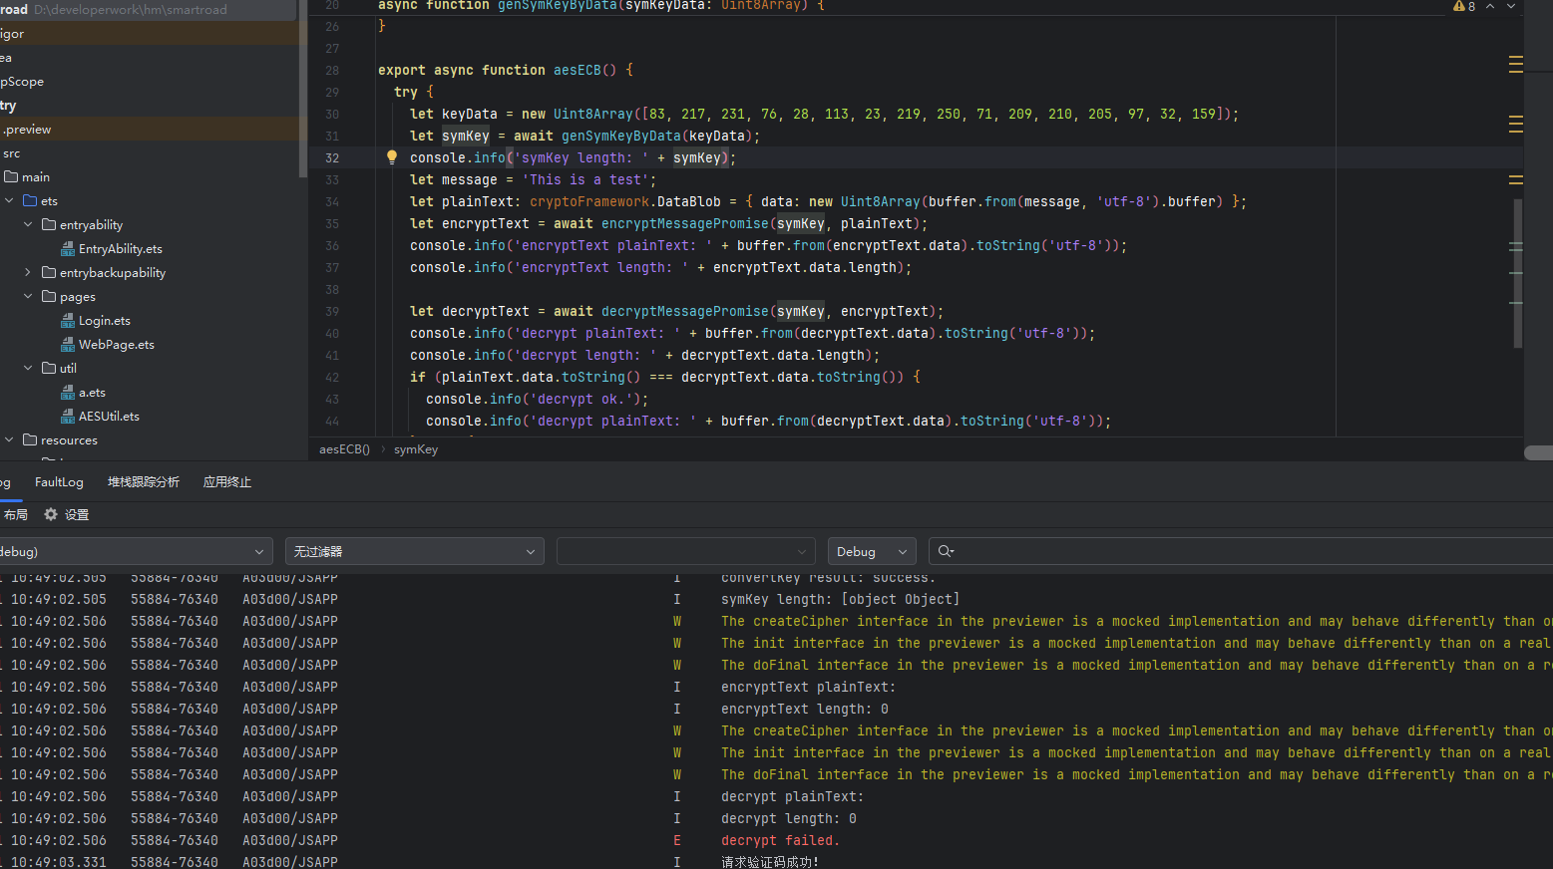
Task: Click the 设置 settings button
Action: click(67, 514)
